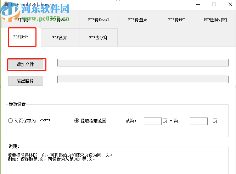Click the 添加文件 button
The height and width of the screenshot is (174, 236).
coord(26,64)
